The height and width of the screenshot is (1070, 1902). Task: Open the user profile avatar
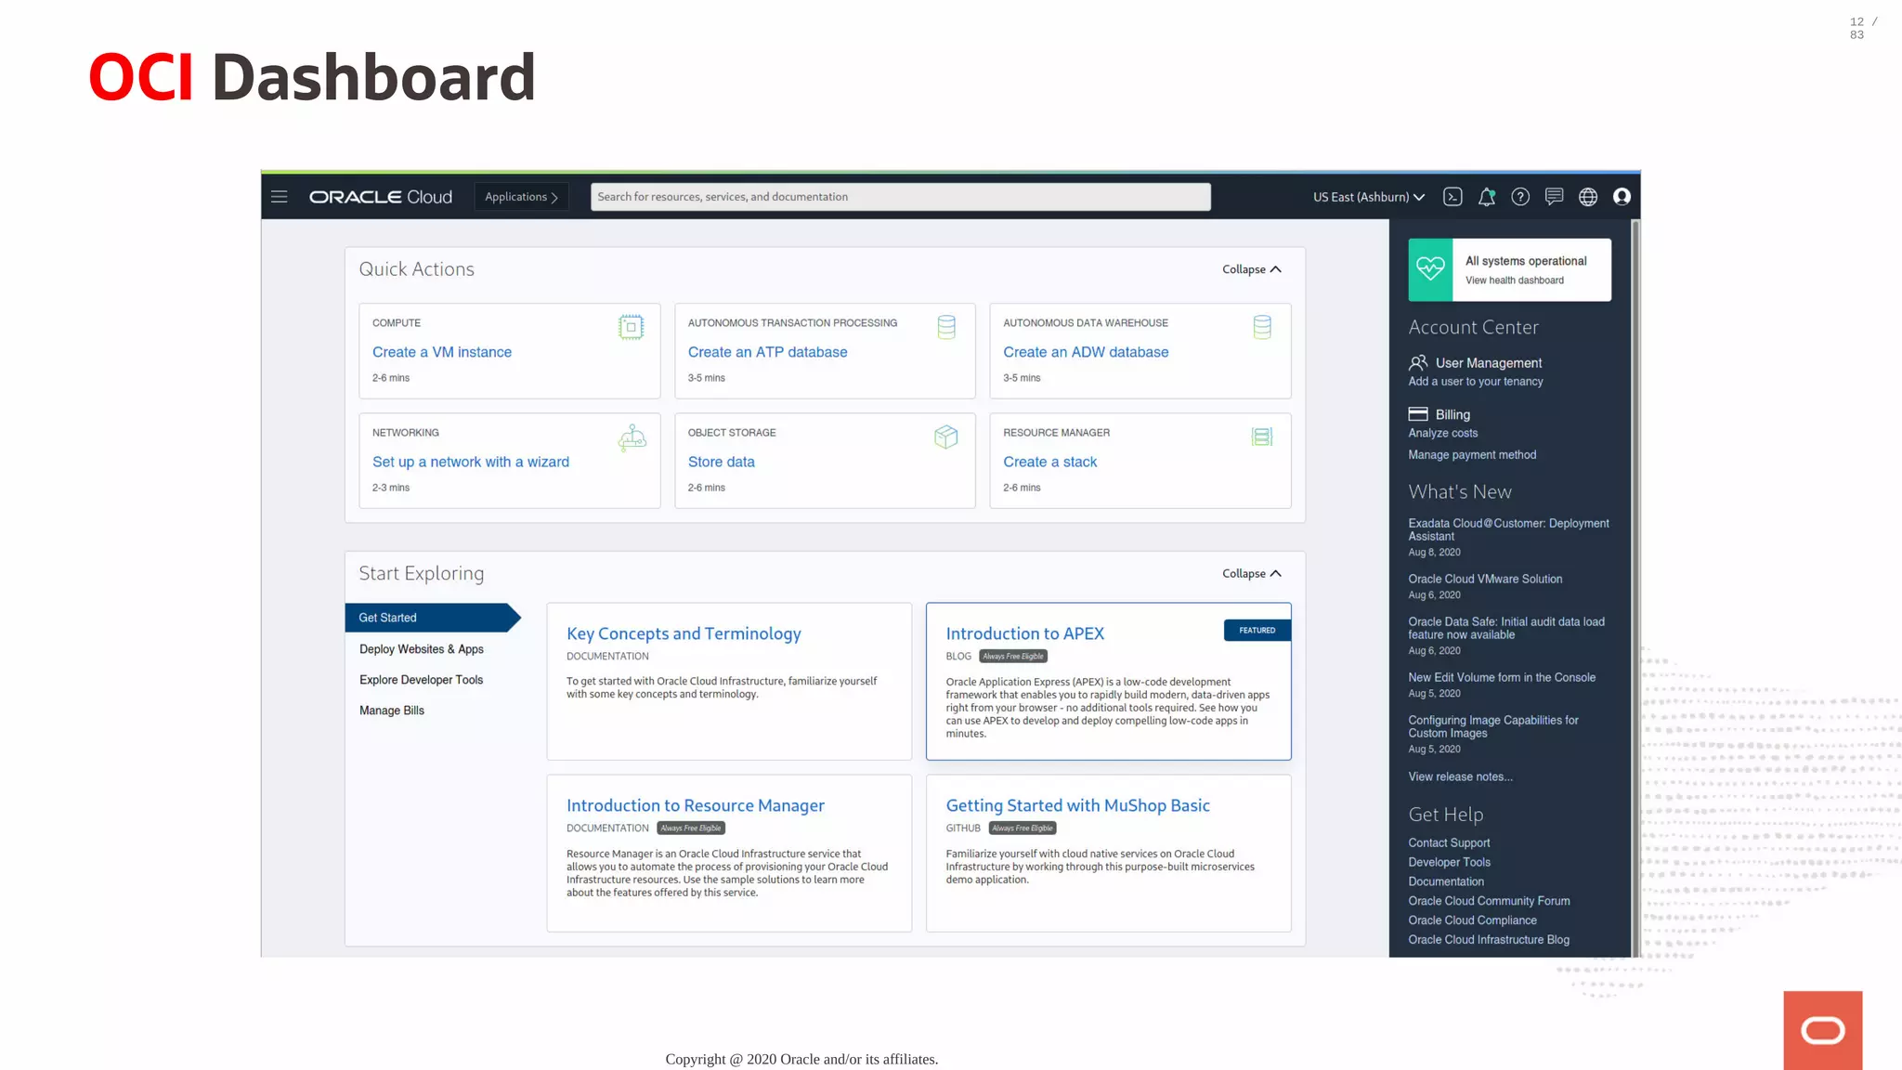click(x=1622, y=197)
